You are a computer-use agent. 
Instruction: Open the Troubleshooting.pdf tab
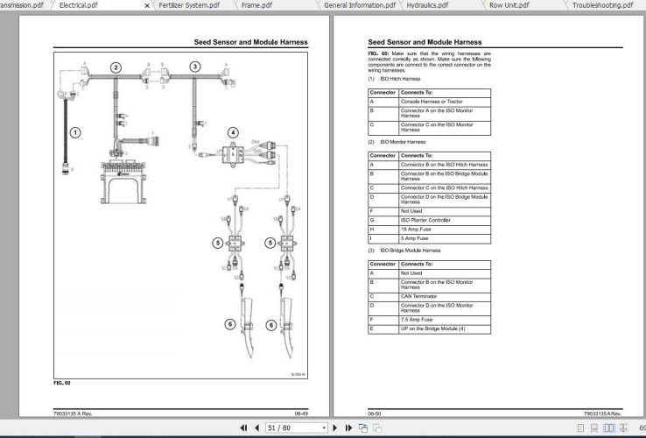pos(603,5)
